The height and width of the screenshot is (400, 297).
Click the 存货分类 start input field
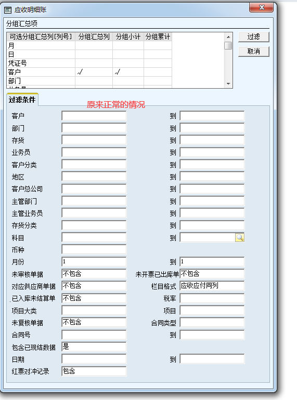[x=94, y=225]
